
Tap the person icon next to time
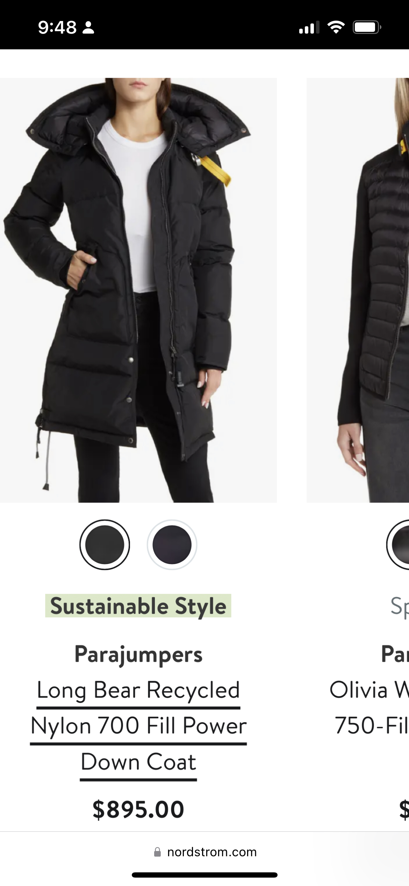tap(88, 28)
